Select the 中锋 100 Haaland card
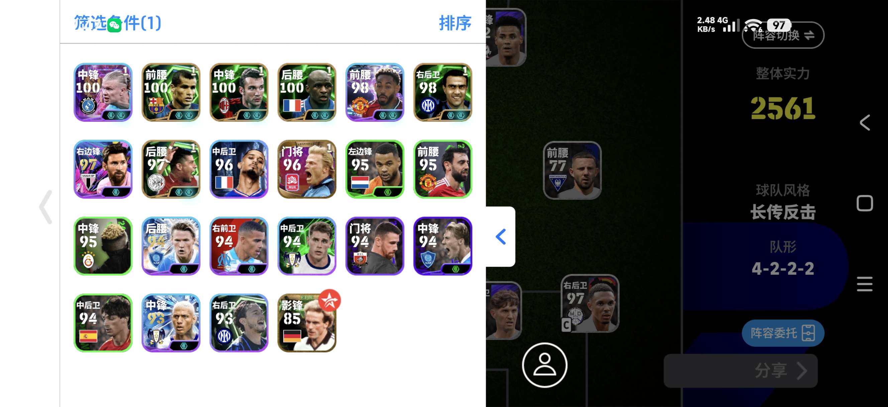 [x=103, y=92]
